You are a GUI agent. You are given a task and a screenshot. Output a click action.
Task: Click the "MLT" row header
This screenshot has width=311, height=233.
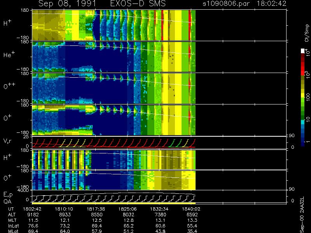(x=12, y=220)
